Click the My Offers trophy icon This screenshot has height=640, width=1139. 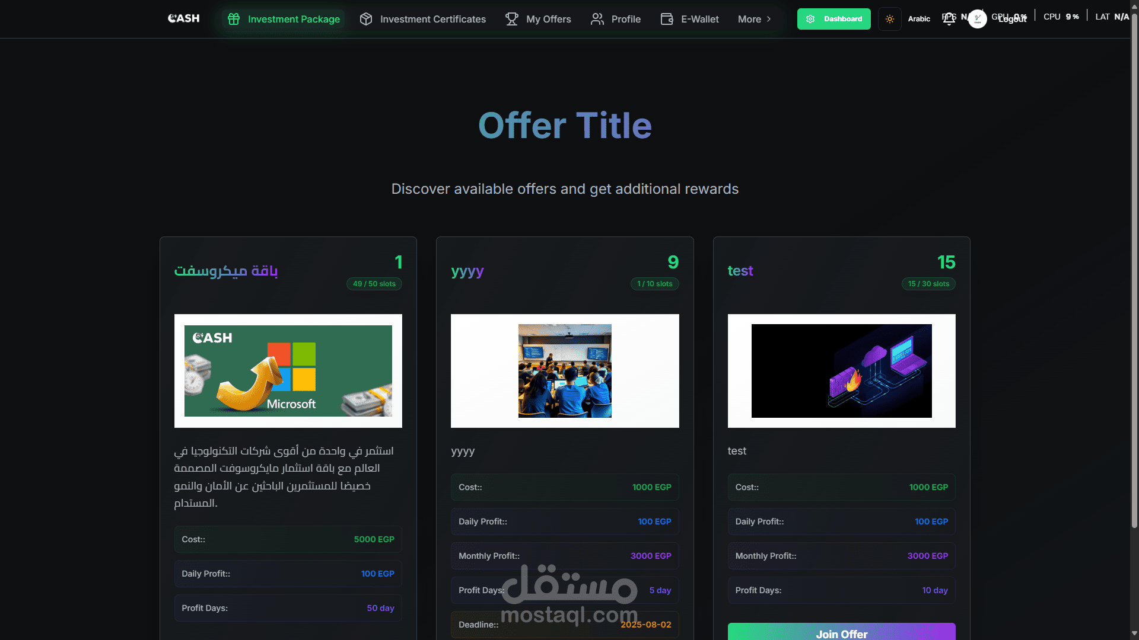point(511,19)
